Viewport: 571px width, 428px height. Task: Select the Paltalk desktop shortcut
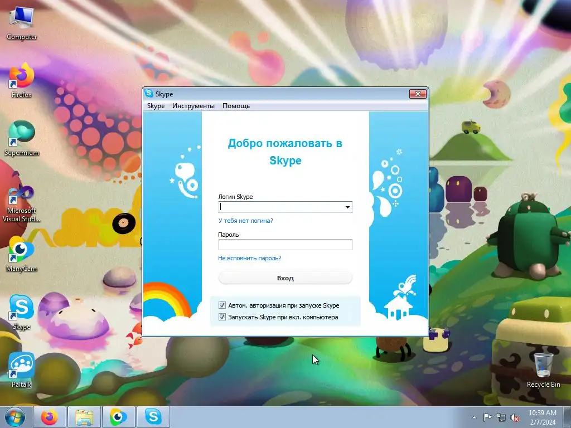click(22, 370)
